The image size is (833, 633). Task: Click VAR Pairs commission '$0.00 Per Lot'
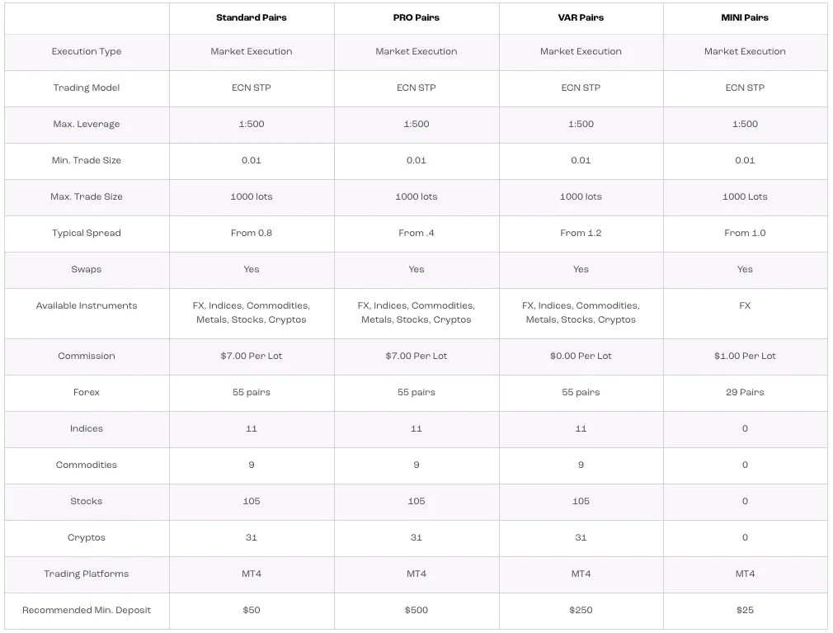coord(581,356)
